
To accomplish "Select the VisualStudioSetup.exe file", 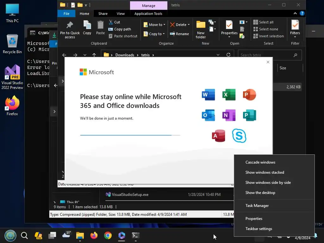I will pos(130,195).
